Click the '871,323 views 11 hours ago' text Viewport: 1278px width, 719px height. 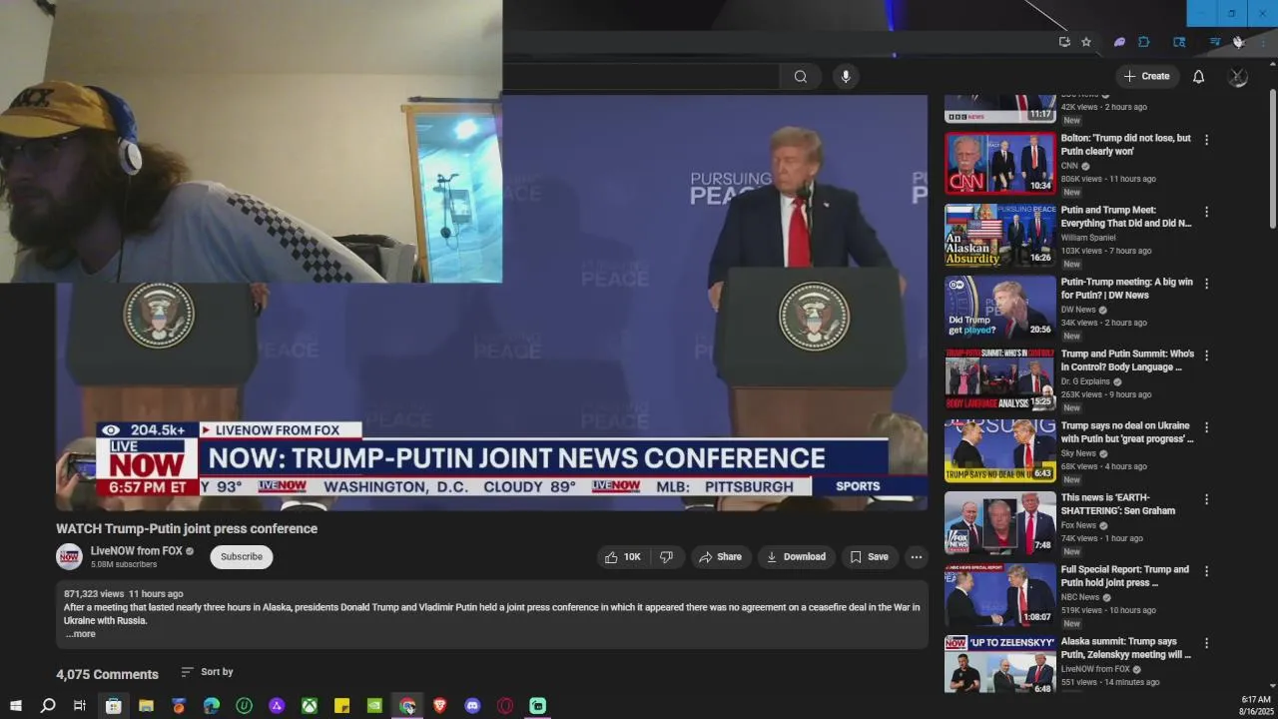(x=124, y=594)
